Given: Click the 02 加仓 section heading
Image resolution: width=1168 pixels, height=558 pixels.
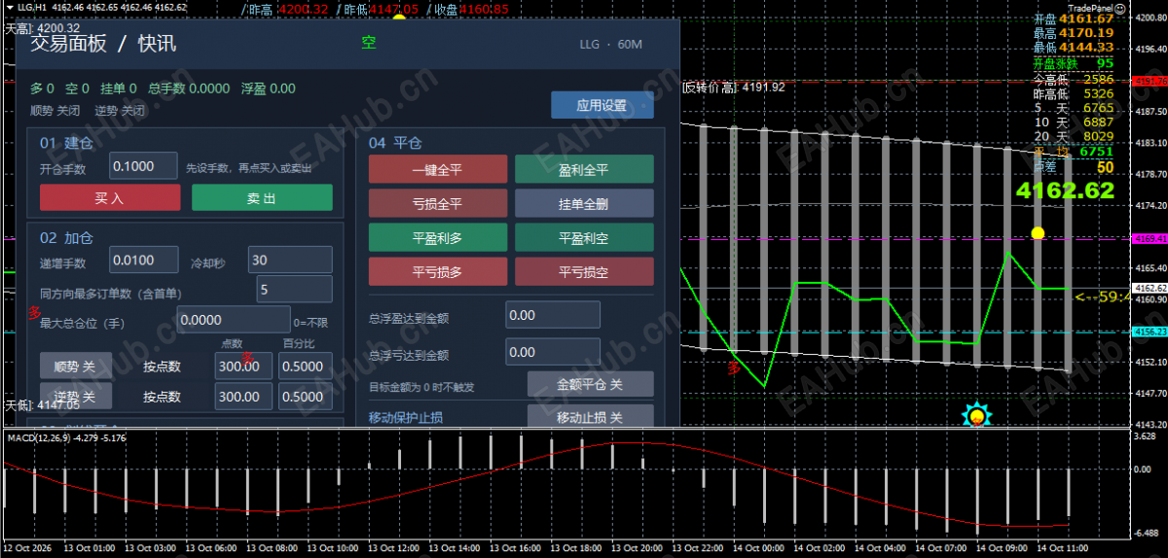Looking at the screenshot, I should click(65, 237).
